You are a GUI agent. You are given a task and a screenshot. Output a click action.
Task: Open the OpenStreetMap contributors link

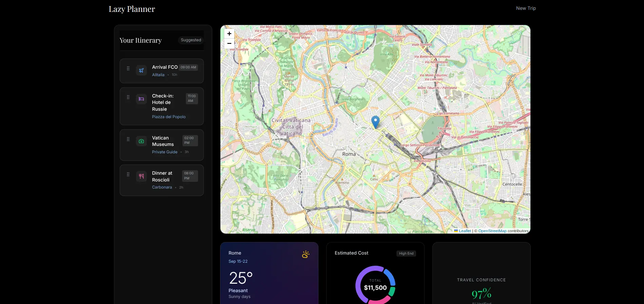(492, 231)
